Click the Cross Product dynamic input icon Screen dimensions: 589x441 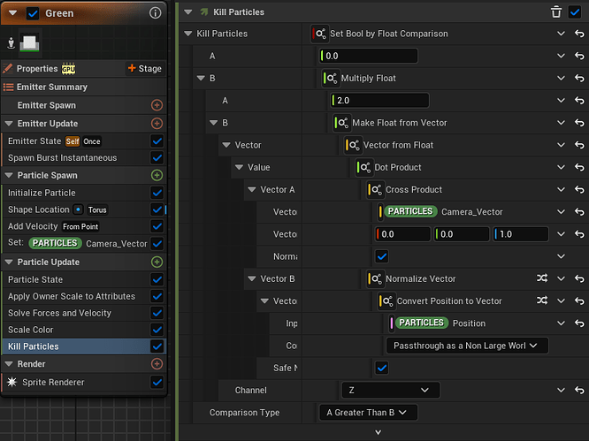coord(376,189)
